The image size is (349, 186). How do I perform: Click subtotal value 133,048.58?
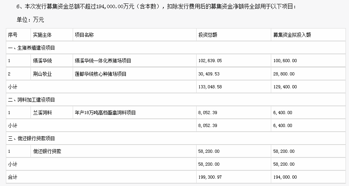(x=210, y=87)
